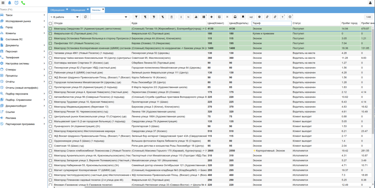The width and height of the screenshot is (375, 188).
Task: Sort by Пробег город column header
Action: [350, 23]
